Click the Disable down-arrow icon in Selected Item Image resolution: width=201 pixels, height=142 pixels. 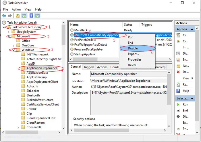tap(178, 117)
